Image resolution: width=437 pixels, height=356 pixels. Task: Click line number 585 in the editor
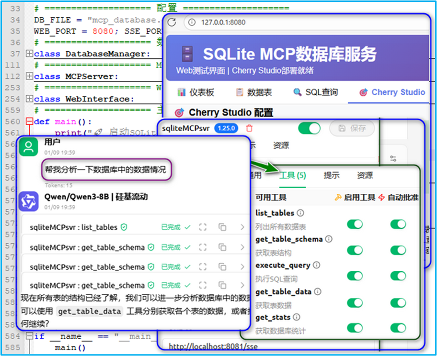13,347
